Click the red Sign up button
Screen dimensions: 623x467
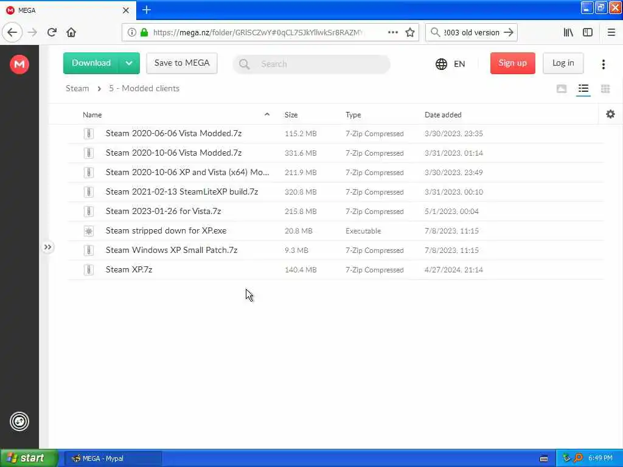(x=512, y=63)
